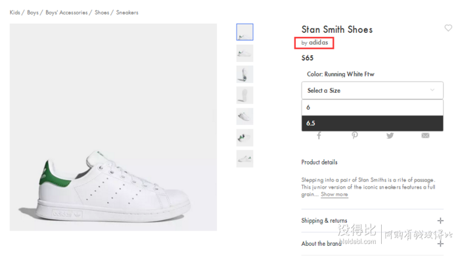Share product on Pinterest

(x=355, y=135)
